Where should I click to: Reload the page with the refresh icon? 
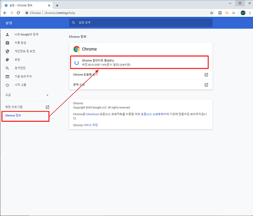tap(18, 13)
